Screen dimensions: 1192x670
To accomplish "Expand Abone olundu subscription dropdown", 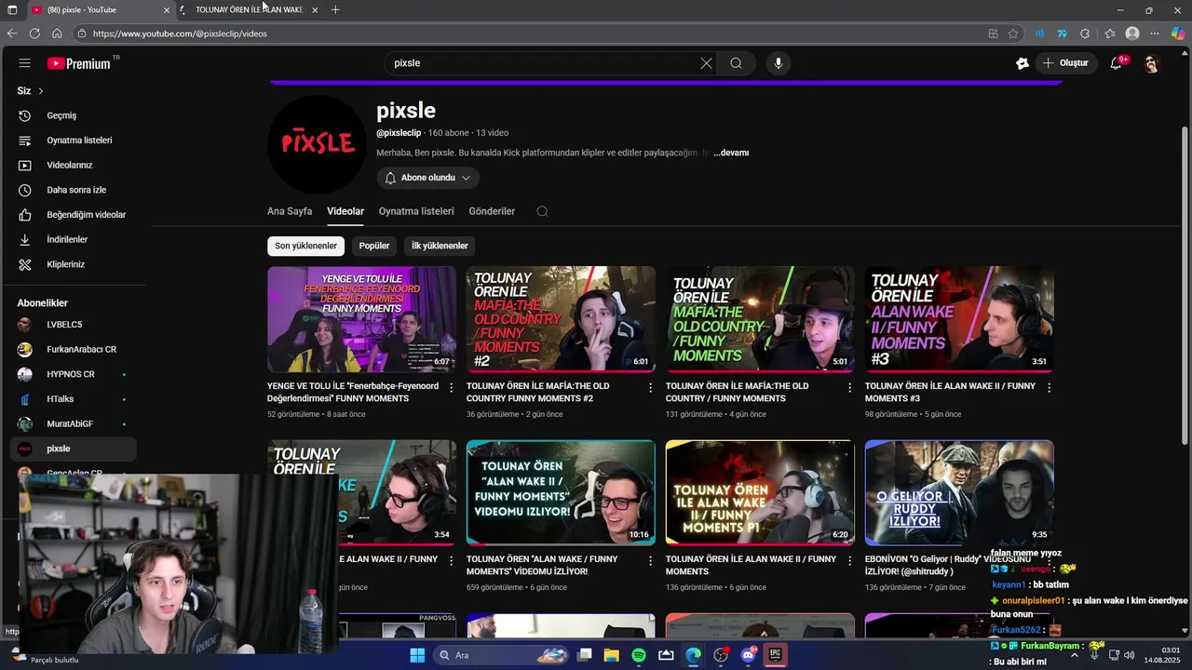I will (428, 178).
